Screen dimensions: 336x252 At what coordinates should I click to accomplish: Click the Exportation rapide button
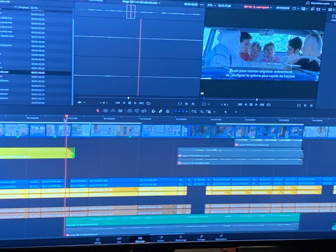coord(318,3)
